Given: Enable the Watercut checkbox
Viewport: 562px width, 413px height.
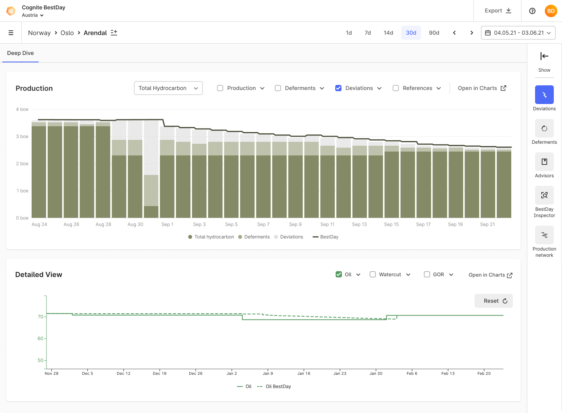Looking at the screenshot, I should pos(373,274).
